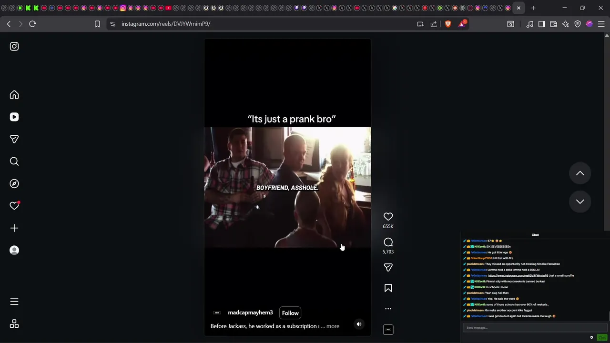Image resolution: width=610 pixels, height=343 pixels.
Task: Go to Instagram Home feed
Action: [14, 95]
